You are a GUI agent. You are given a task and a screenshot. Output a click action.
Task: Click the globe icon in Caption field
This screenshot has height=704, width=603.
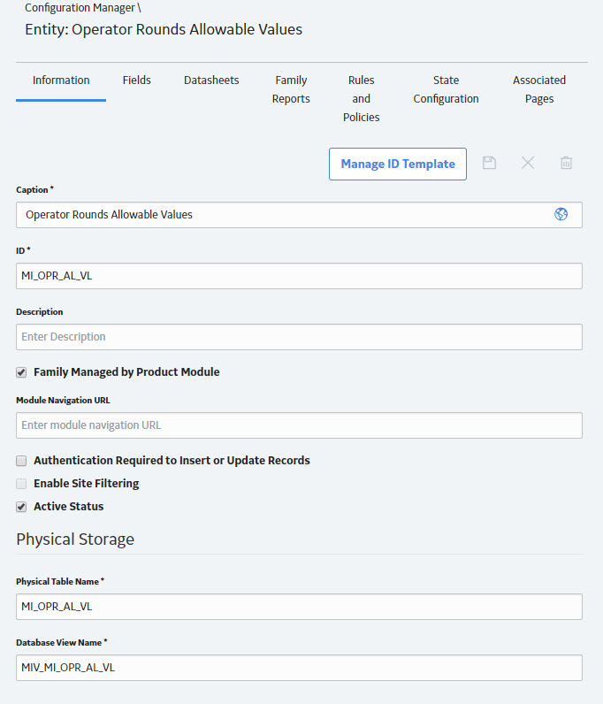click(x=561, y=214)
